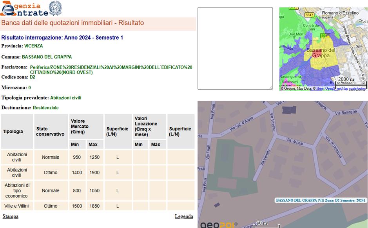This screenshot has height=228, width=368.
Task: Open the Legenda link
Action: coord(184,216)
